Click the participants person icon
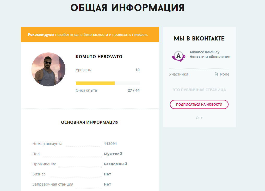The image size is (265, 191). pos(216,74)
